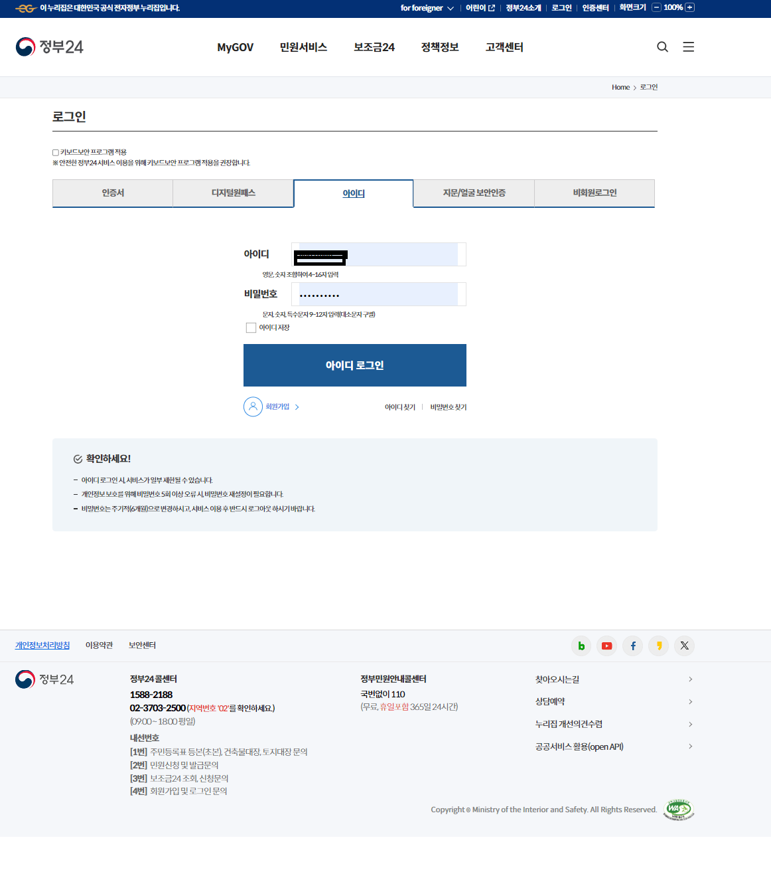Switch to the 디지털원패스 tab
Screen dimensions: 771x876
click(234, 193)
